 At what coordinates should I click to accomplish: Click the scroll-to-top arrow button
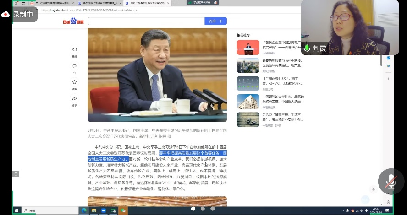(x=374, y=189)
